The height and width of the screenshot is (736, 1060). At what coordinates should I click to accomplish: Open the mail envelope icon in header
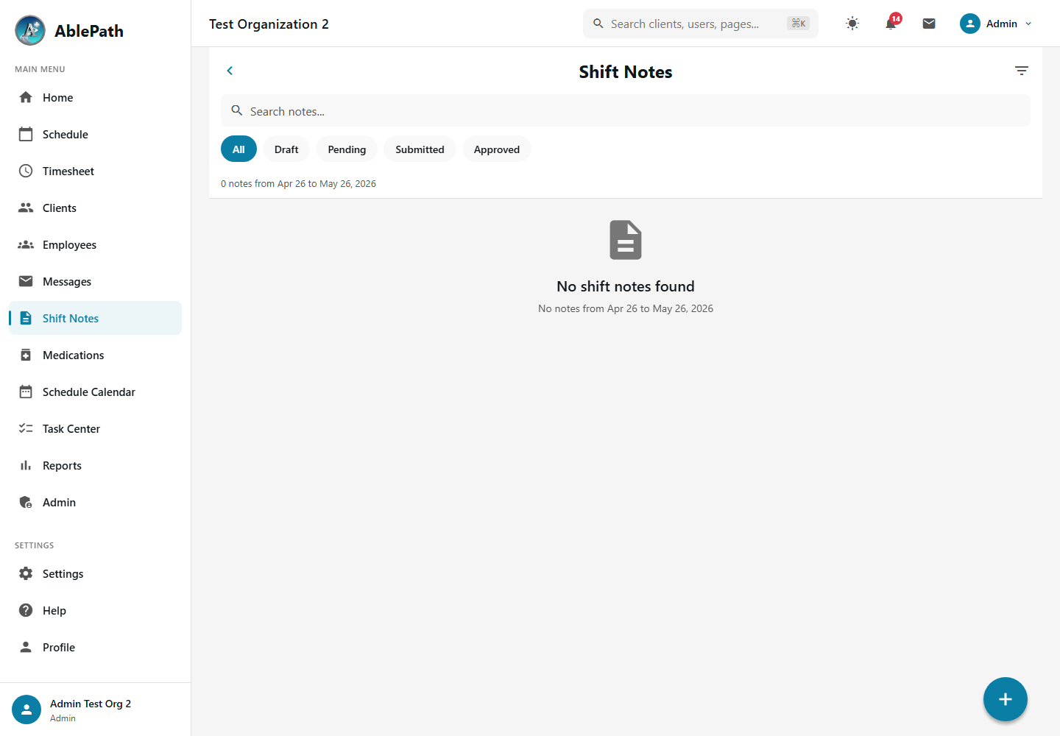click(x=929, y=24)
